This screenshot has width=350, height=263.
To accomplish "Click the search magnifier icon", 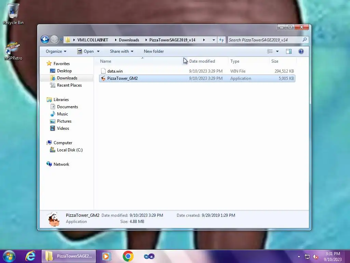I will (x=305, y=40).
